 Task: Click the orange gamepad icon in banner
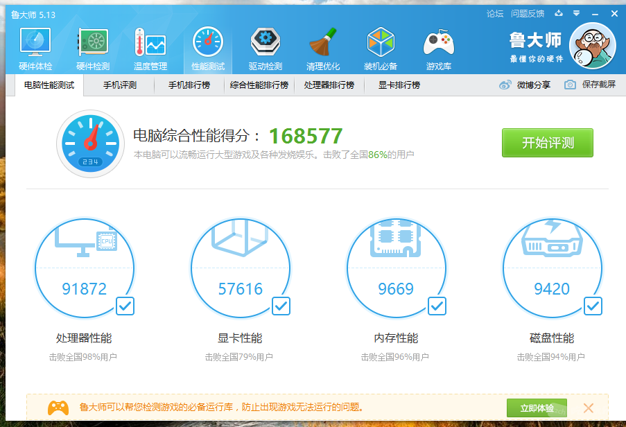pyautogui.click(x=58, y=408)
